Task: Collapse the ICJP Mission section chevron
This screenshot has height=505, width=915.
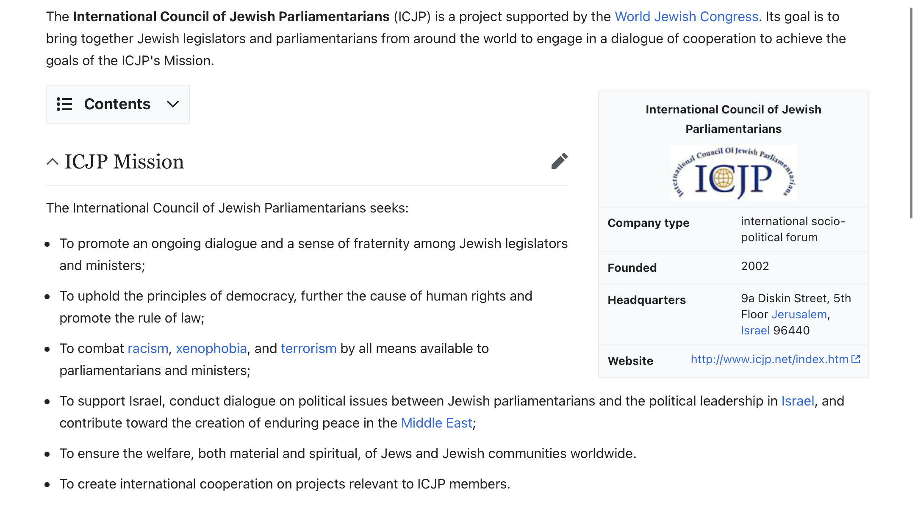Action: (x=53, y=162)
